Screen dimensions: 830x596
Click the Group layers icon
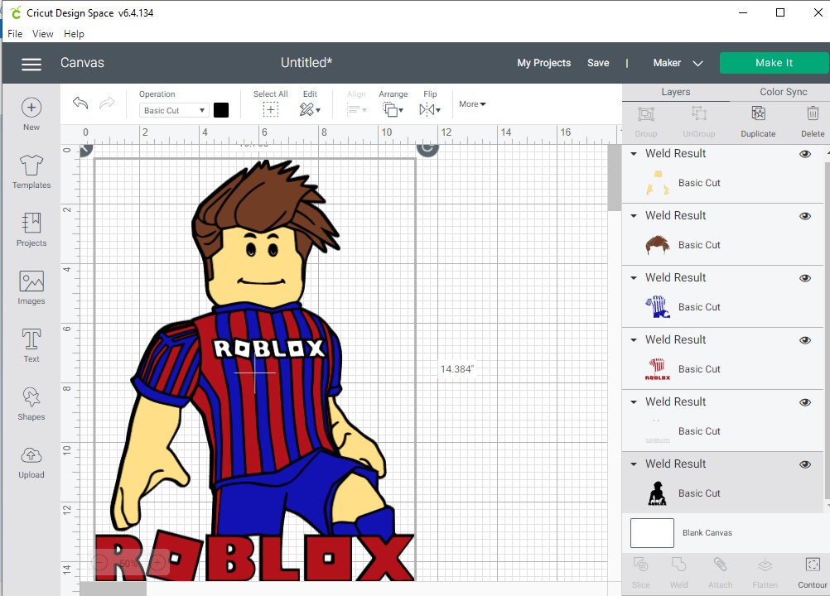(646, 113)
